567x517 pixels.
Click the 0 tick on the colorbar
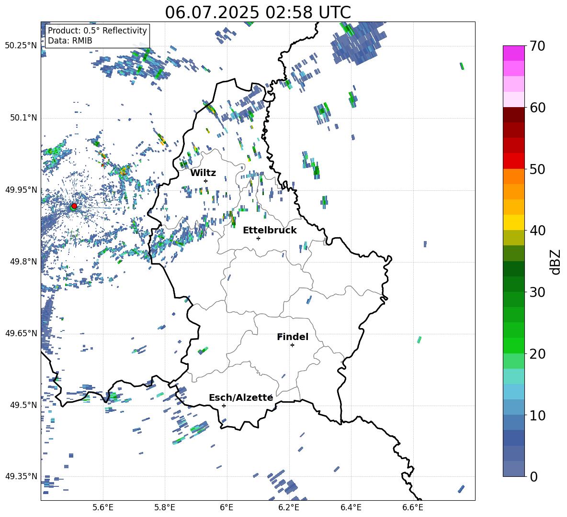533,476
